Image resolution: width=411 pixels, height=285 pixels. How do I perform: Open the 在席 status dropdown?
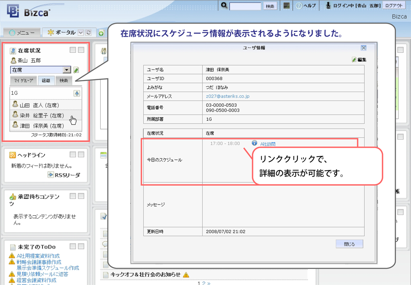tap(41, 70)
